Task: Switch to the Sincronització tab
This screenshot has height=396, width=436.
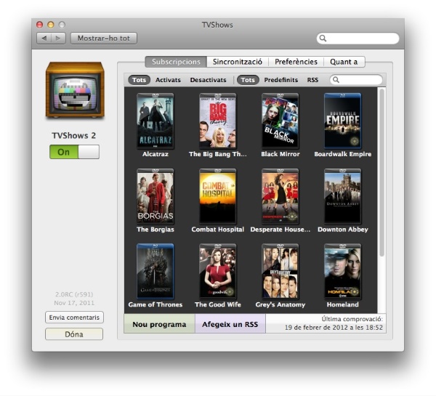Action: tap(238, 62)
